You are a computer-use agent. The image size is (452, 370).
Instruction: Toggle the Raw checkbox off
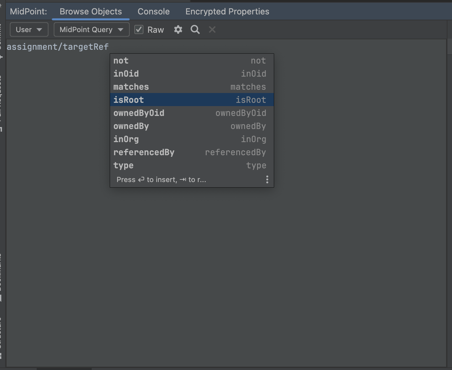pyautogui.click(x=139, y=29)
